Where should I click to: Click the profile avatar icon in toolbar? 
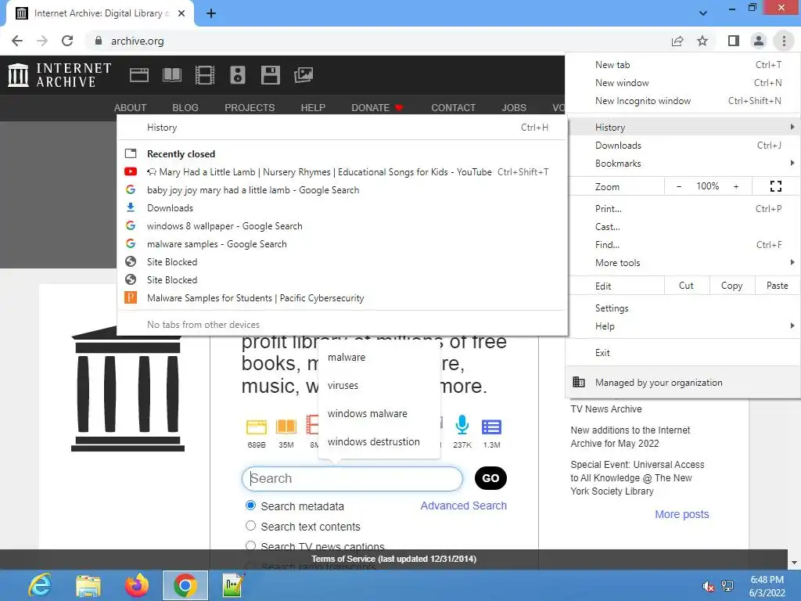pos(759,41)
